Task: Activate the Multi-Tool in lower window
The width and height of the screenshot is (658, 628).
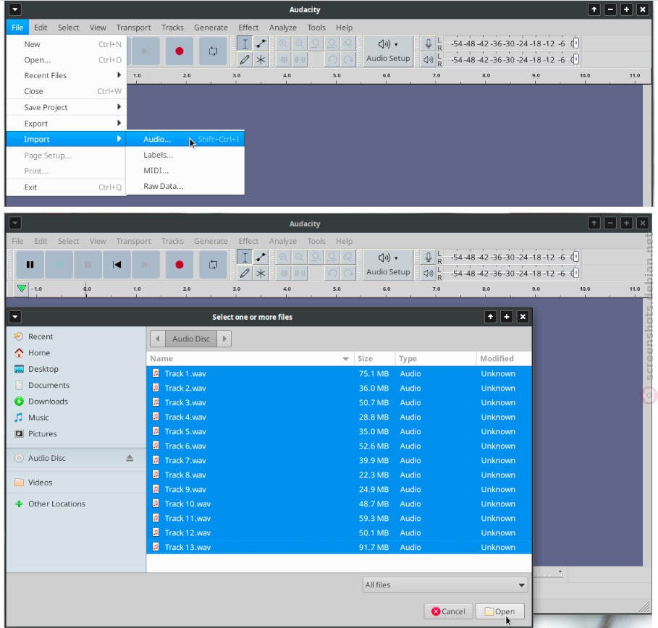Action: coord(261,273)
